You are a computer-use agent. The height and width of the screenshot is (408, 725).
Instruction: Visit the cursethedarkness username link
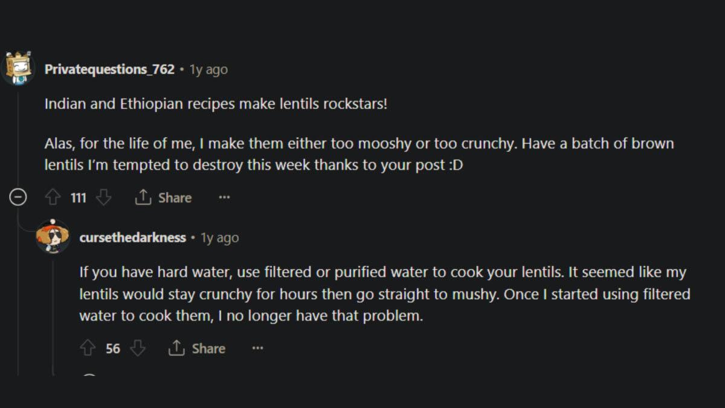click(132, 238)
